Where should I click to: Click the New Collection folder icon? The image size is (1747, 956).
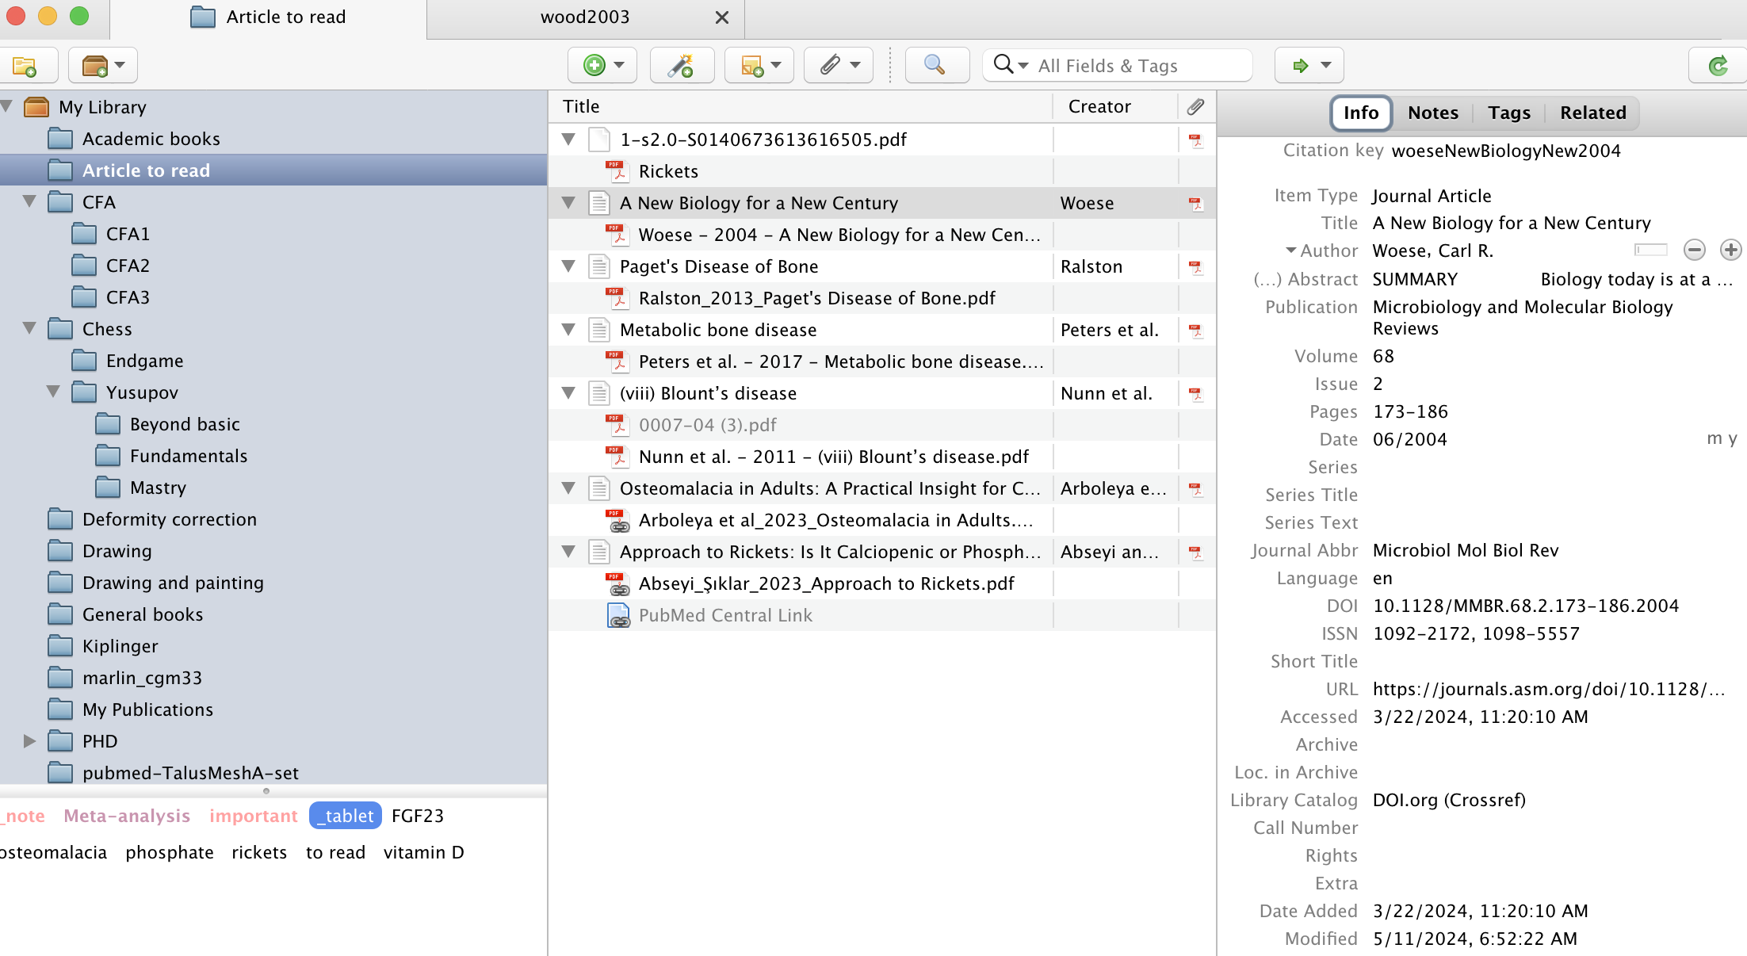pos(24,66)
